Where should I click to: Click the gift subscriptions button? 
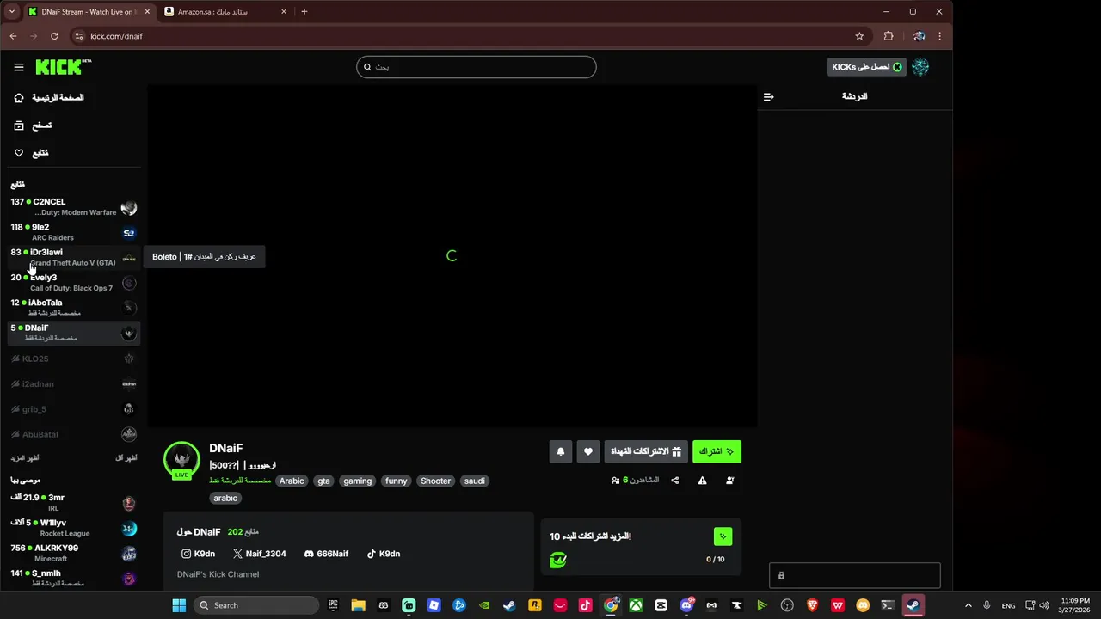click(646, 451)
